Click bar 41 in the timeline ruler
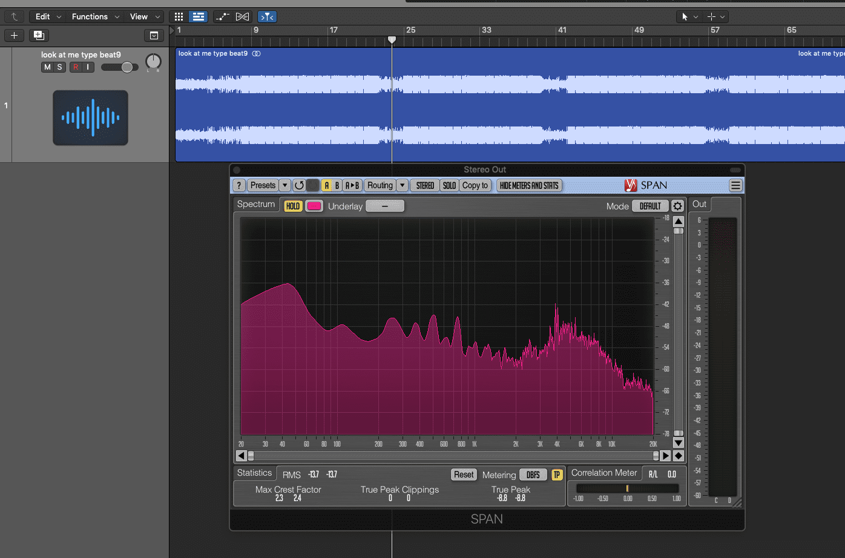 (x=562, y=30)
